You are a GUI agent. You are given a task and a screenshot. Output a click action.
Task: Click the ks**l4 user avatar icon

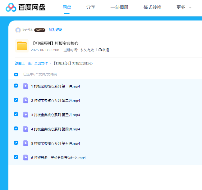pos(18,30)
